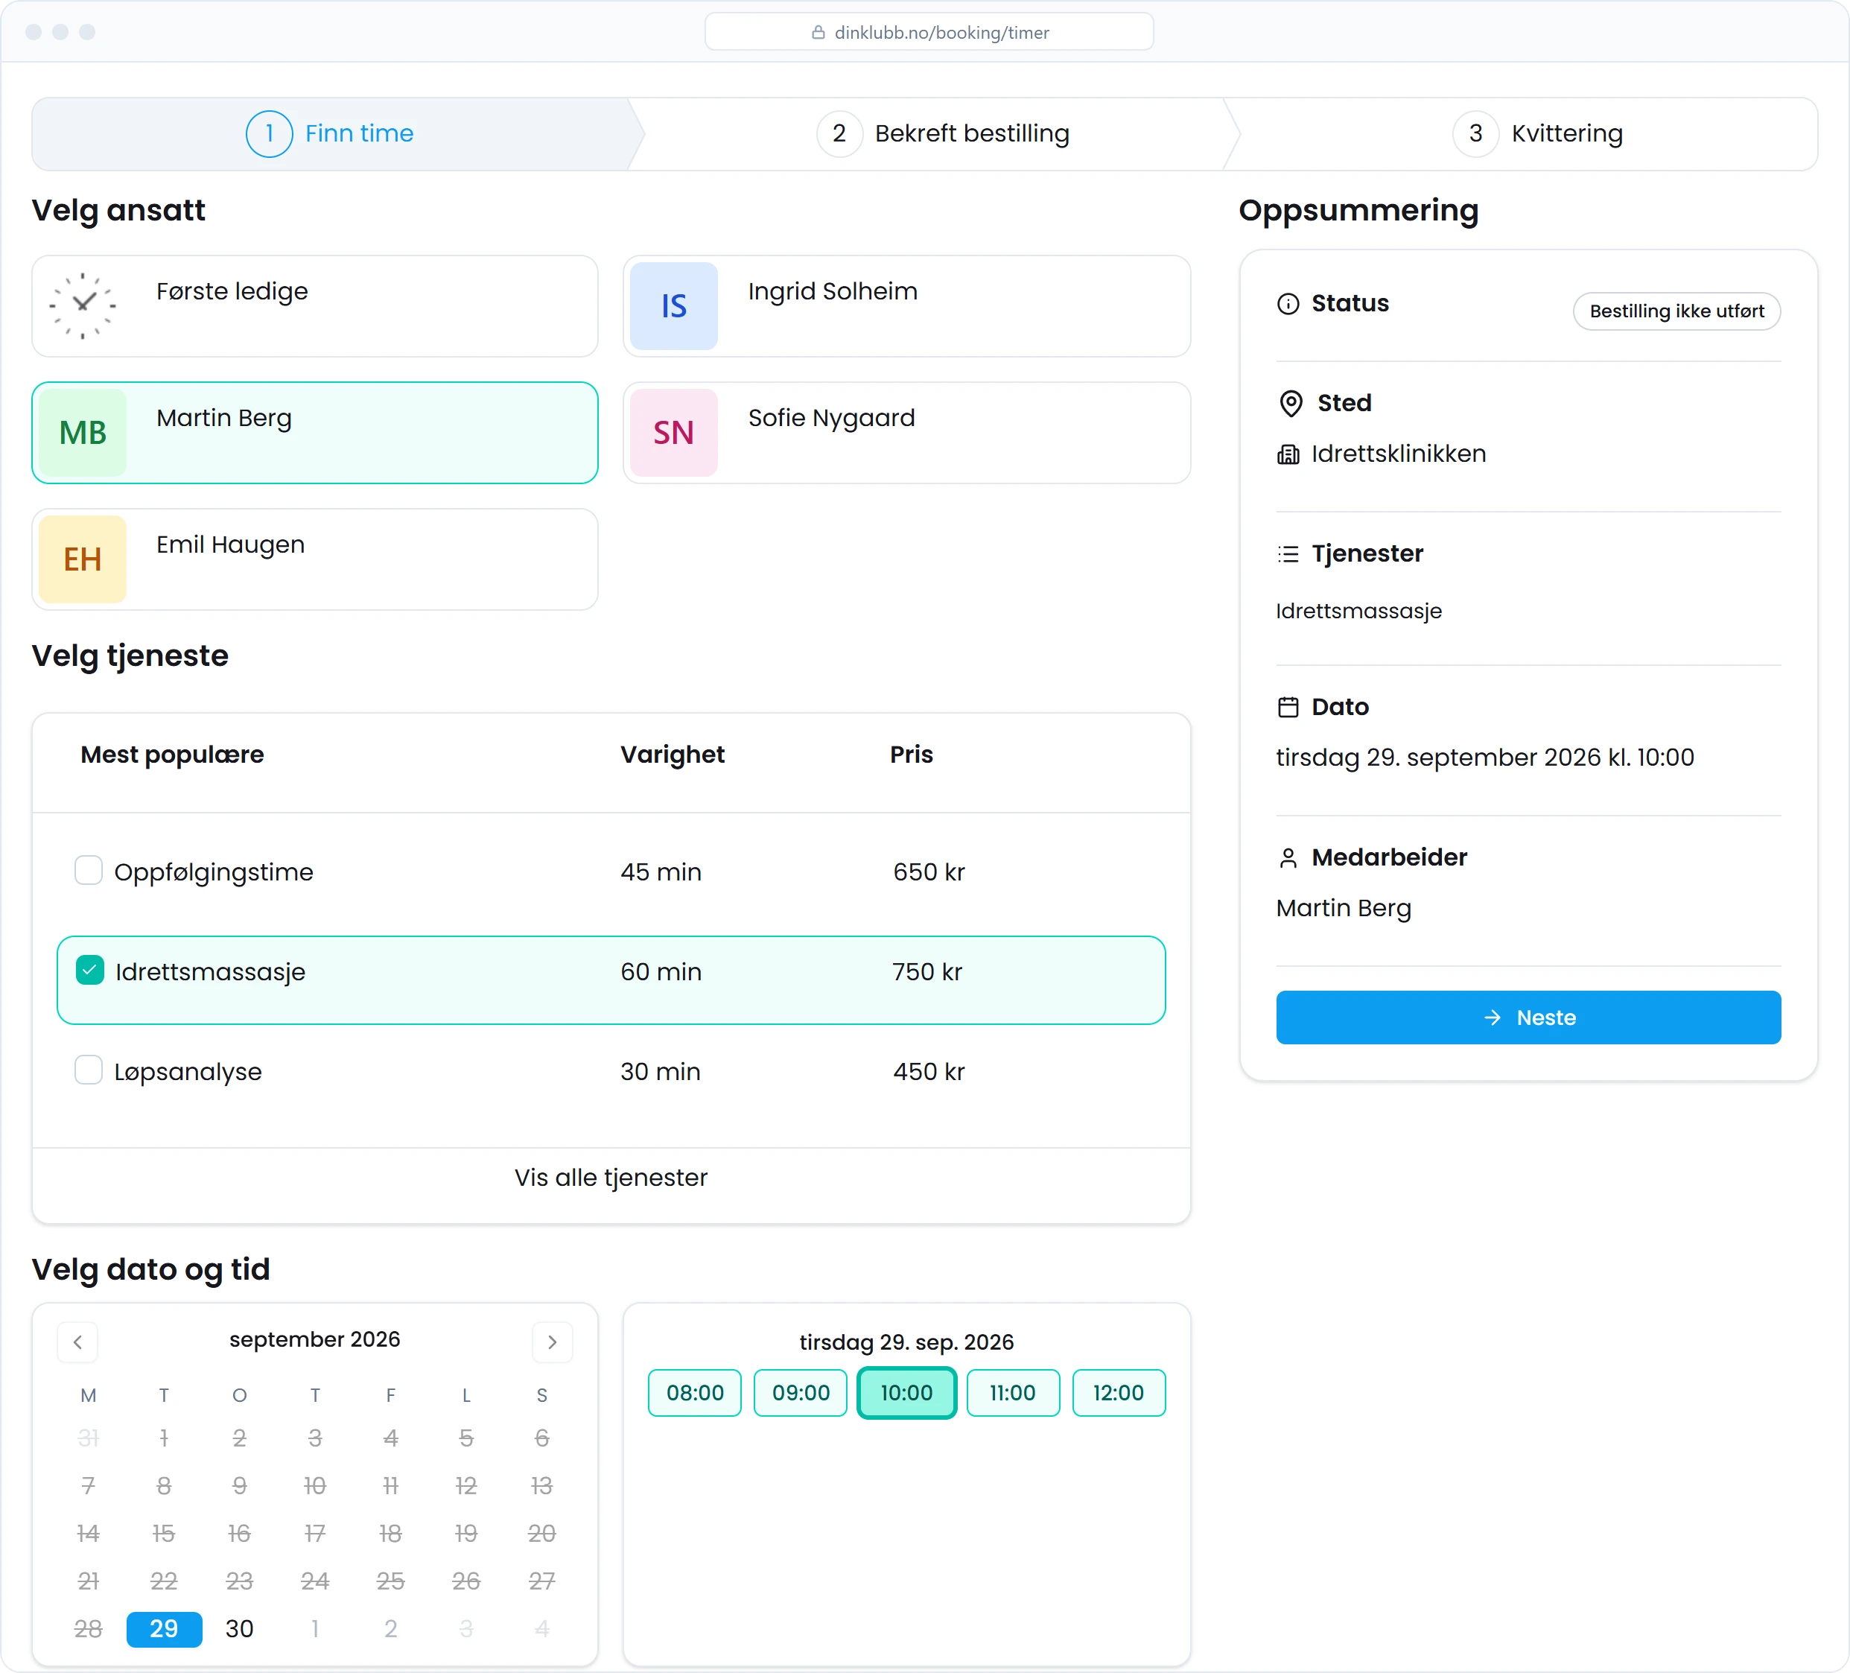Click the 45 min duration
This screenshot has height=1673, width=1850.
(661, 872)
